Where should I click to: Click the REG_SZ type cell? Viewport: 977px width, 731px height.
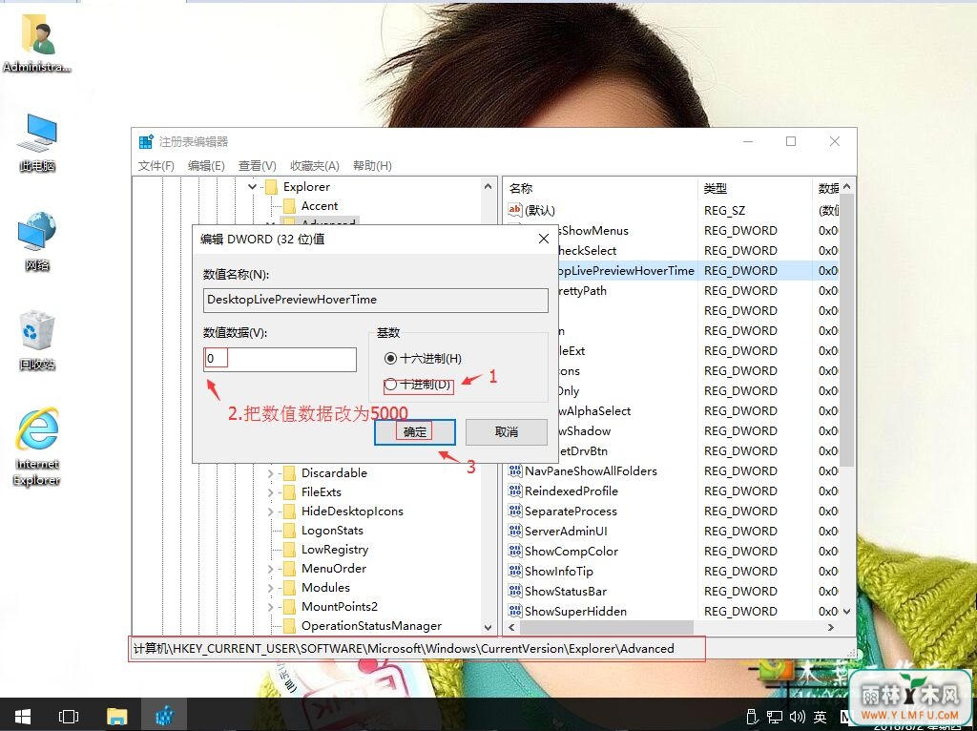tap(725, 210)
